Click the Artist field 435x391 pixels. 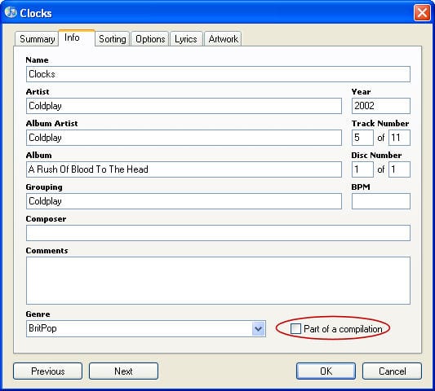click(184, 106)
